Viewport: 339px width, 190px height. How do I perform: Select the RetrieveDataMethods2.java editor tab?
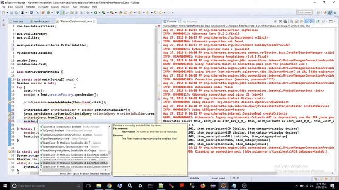[76, 21]
